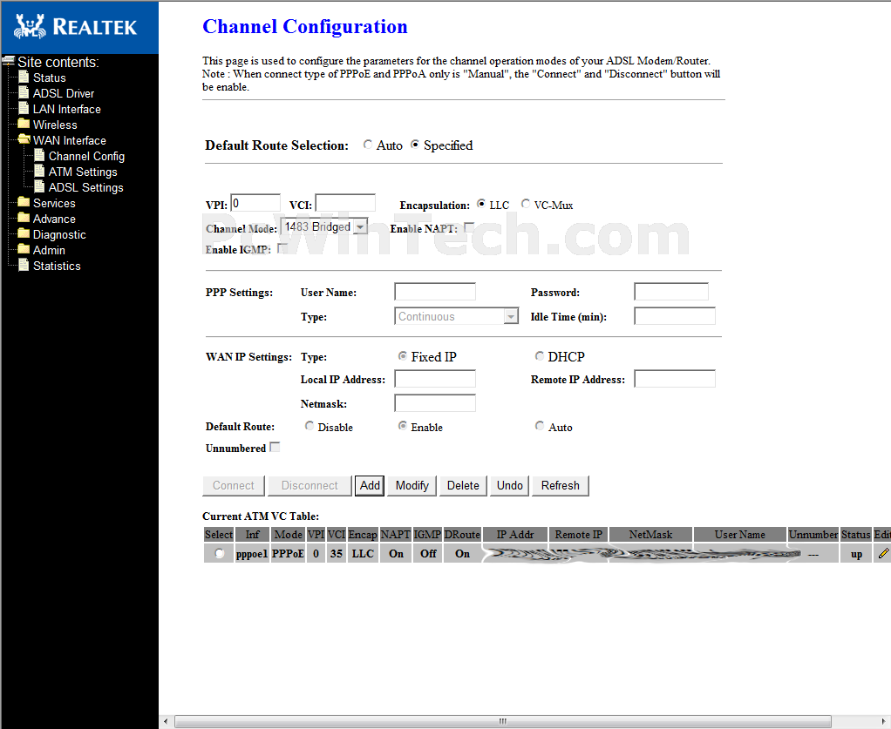Screen dimensions: 891x729
Task: Choose LLC encapsulation
Action: pos(481,204)
